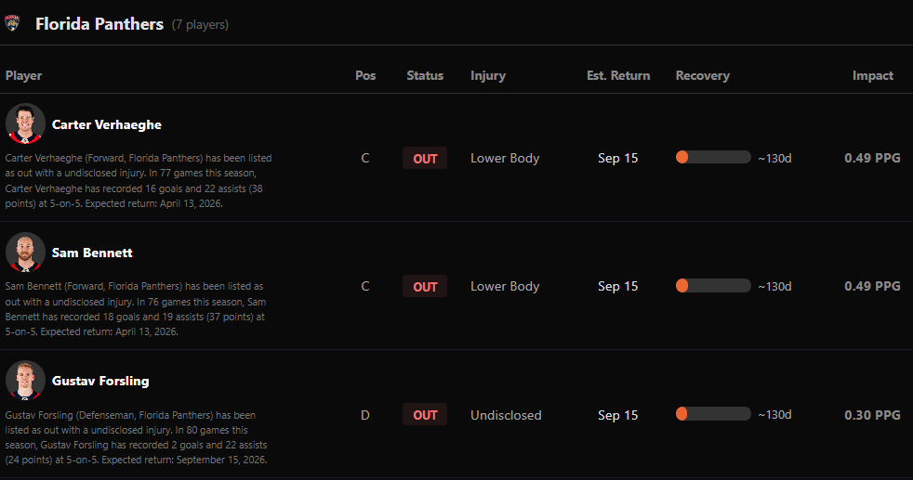This screenshot has width=913, height=480.
Task: Open Sam Bennett's player name
Action: tap(92, 253)
